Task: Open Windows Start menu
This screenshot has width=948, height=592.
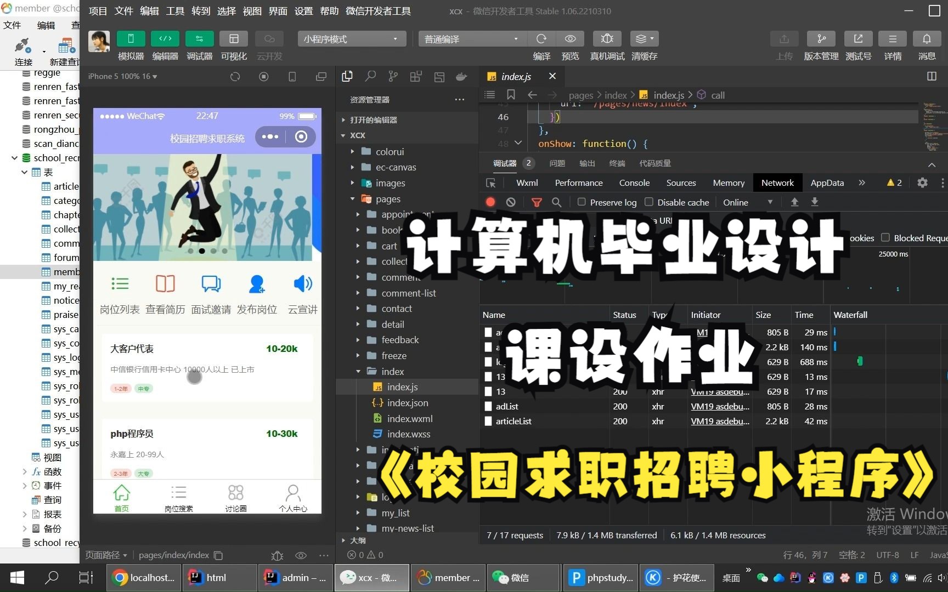Action: coord(17,577)
